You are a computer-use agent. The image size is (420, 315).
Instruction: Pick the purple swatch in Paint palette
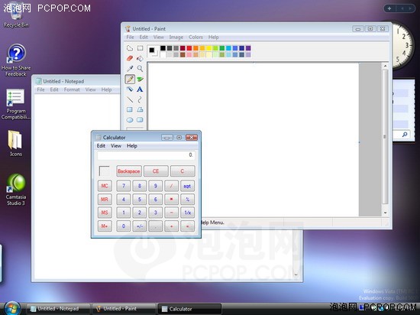coord(248,48)
